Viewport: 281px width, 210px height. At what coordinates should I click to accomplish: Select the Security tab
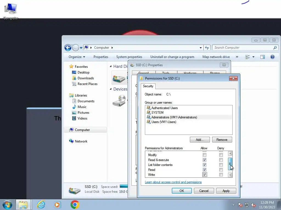148,86
